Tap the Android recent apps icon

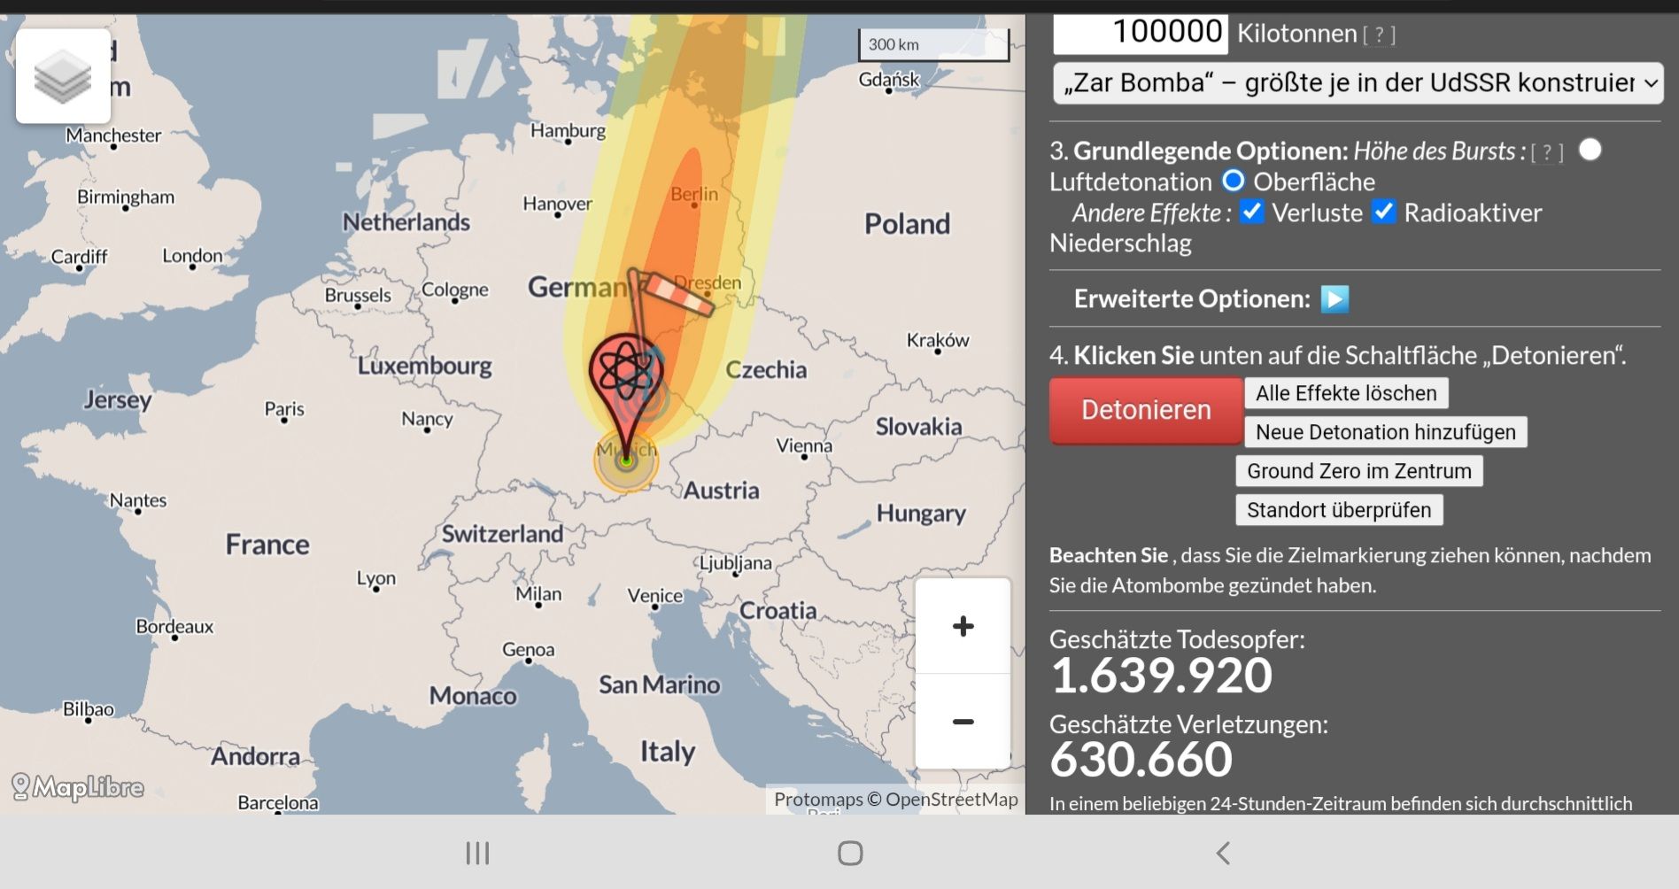pos(477,853)
